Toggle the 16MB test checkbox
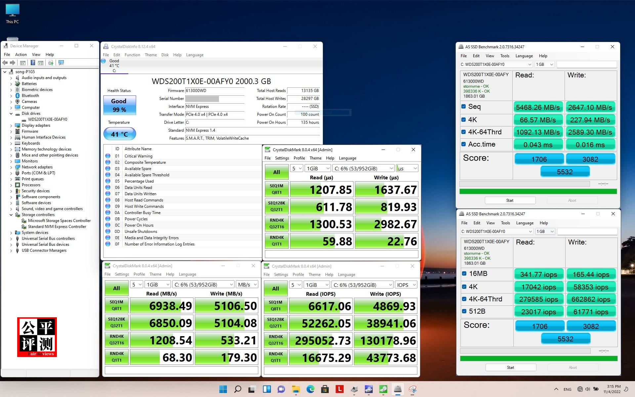This screenshot has height=397, width=635. click(464, 274)
